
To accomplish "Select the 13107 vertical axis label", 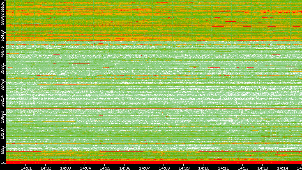I will (2, 134).
